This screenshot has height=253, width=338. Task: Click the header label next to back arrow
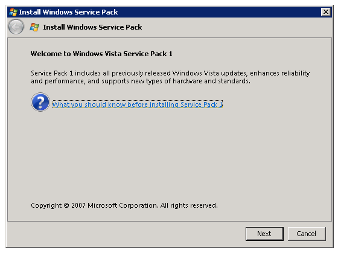92,27
